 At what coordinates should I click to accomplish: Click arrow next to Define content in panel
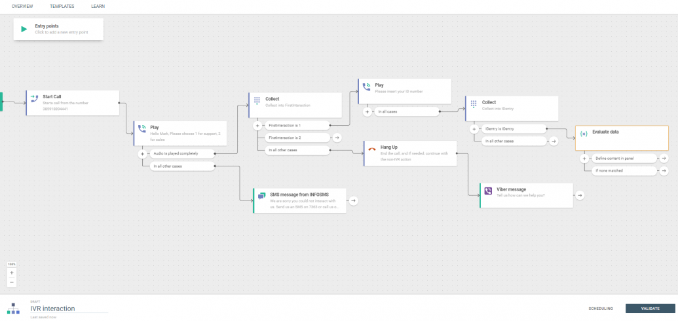click(664, 159)
